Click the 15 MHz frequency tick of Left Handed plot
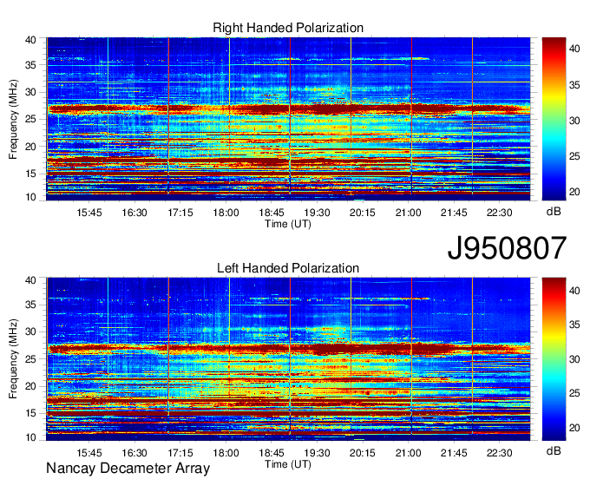Screen dimensions: 590x479 (x=30, y=414)
